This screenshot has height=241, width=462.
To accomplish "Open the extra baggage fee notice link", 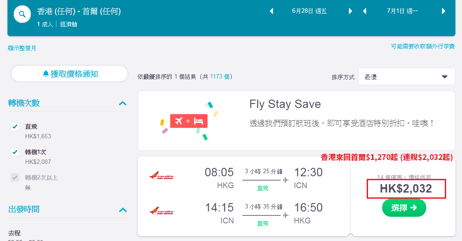I will (423, 46).
